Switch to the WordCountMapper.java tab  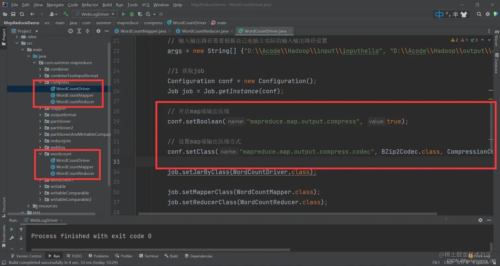point(143,31)
